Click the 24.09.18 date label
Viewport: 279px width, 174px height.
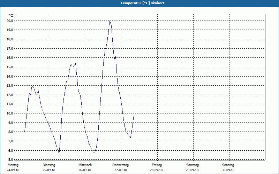coord(13,170)
